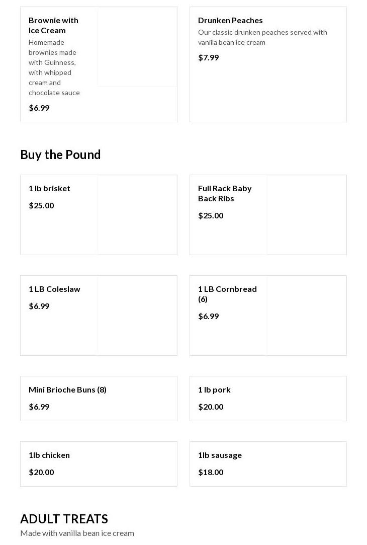367x545 pixels.
Task: Select the 1 LB Coleslaw item
Action: click(54, 289)
